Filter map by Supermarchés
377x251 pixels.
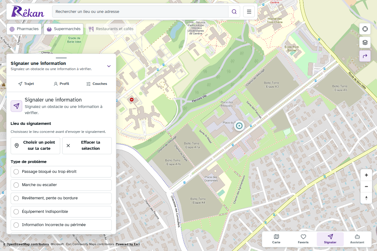coord(63,29)
